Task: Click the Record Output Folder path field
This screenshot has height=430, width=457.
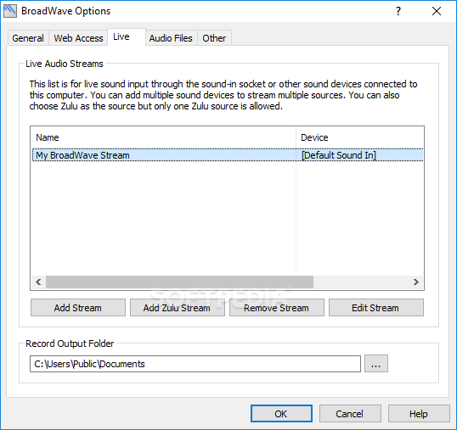Action: (195, 364)
